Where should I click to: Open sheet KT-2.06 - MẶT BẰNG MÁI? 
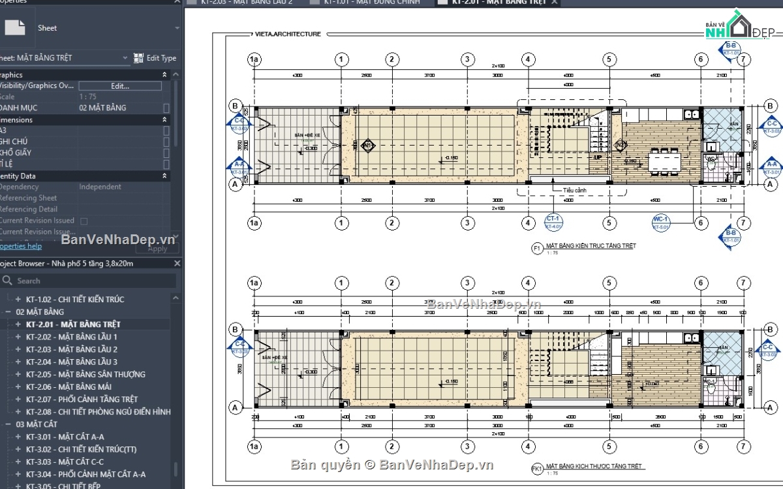coord(69,387)
